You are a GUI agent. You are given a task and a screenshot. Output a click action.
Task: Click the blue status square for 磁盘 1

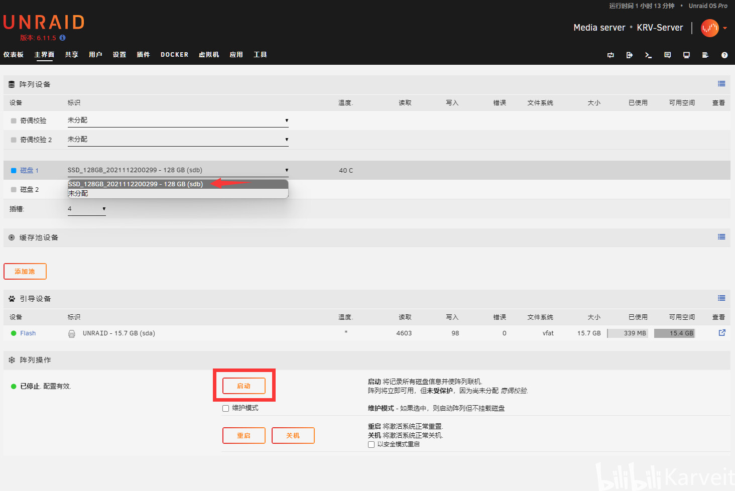pyautogui.click(x=14, y=171)
